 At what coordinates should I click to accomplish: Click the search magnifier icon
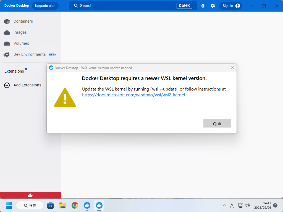(x=76, y=6)
